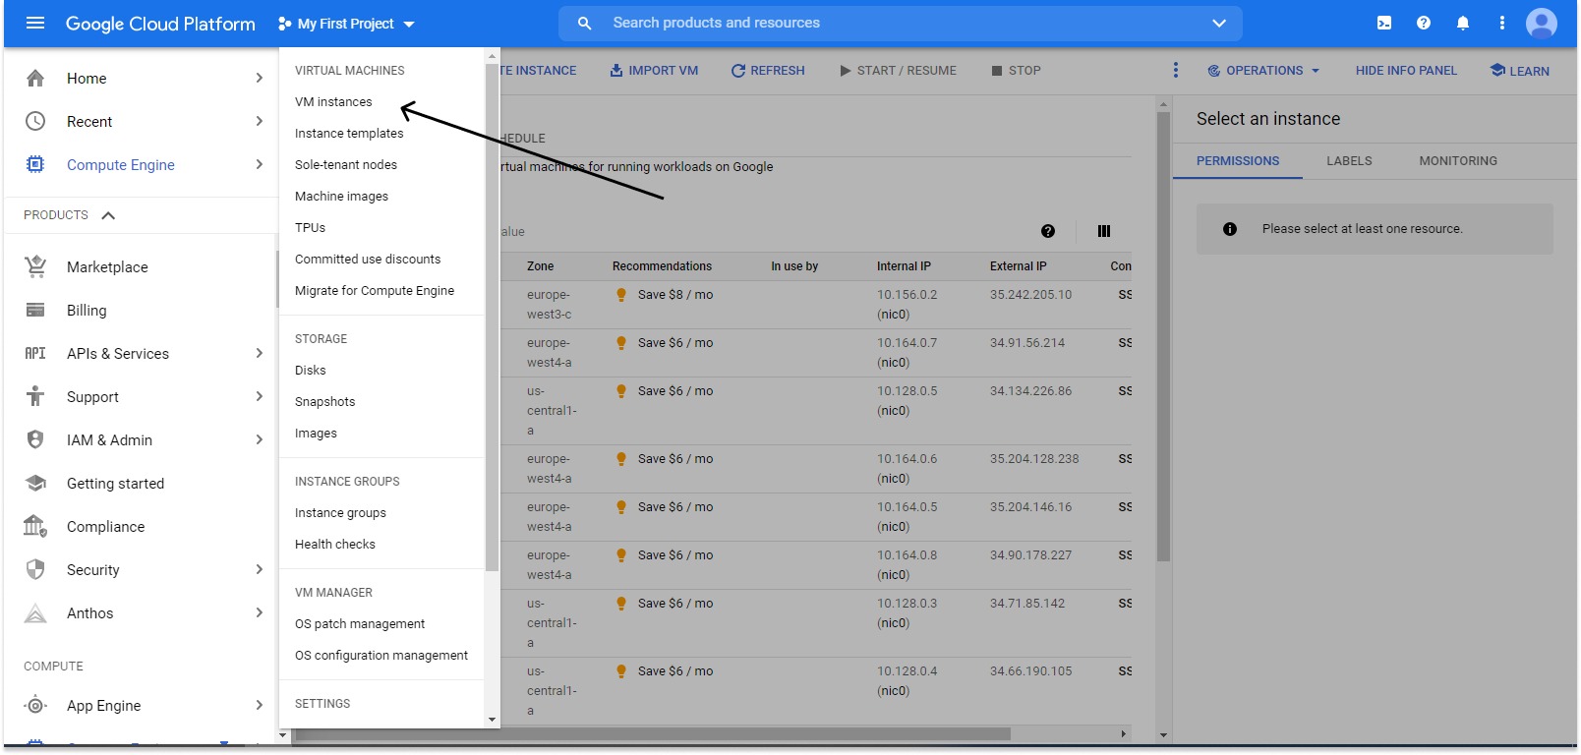
Task: Click the search magnifier icon
Action: (x=584, y=23)
